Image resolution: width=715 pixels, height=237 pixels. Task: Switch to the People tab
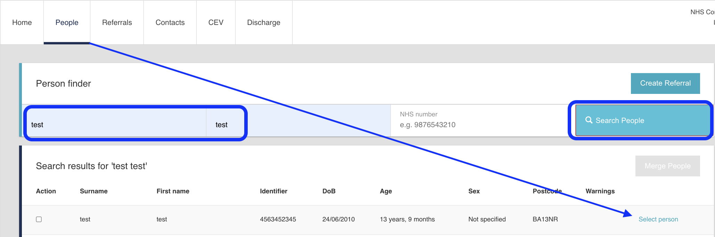coord(67,23)
